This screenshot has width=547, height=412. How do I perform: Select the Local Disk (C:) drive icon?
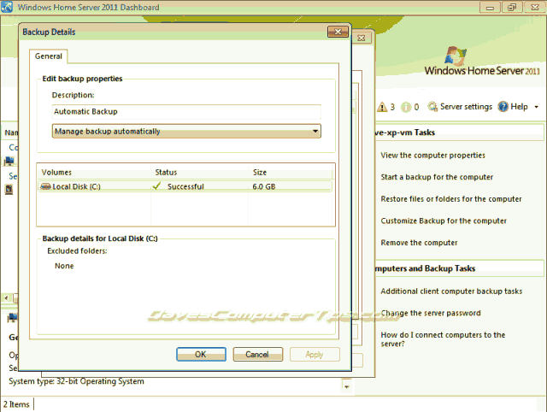(x=45, y=186)
